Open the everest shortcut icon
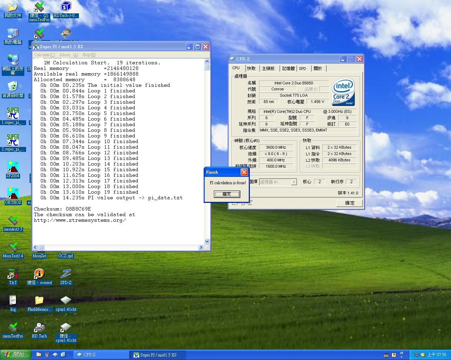 [x=39, y=277]
